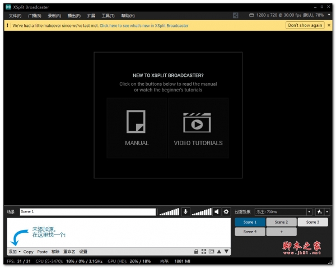
Task: Click the favorite transition star icon
Action: pyautogui.click(x=320, y=212)
